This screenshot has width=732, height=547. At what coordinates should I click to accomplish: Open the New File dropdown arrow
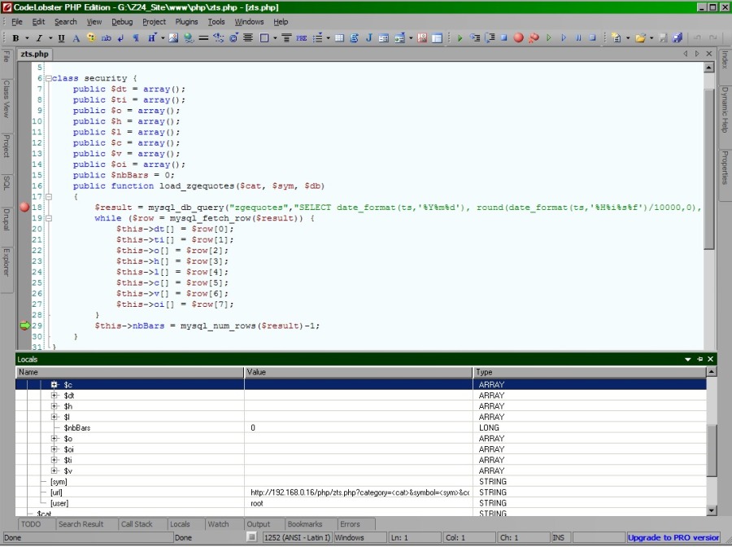[627, 38]
